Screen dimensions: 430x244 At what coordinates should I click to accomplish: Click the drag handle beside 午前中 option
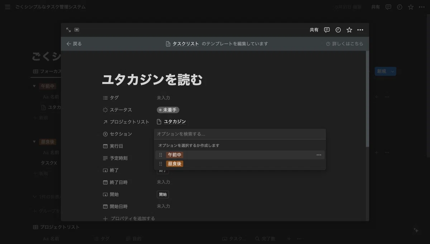(161, 155)
